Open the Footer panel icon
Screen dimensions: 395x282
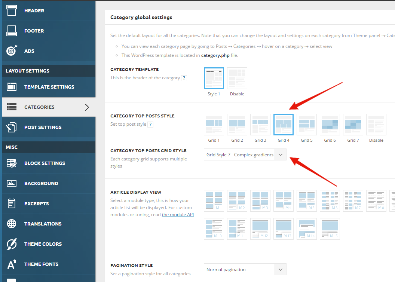point(12,31)
